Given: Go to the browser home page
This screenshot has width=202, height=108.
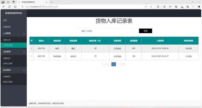Looking at the screenshot, I should [15, 7].
